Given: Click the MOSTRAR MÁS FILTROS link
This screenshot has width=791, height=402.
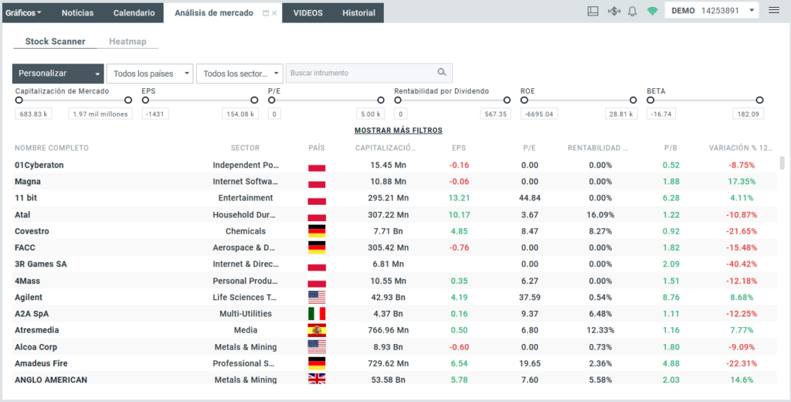Looking at the screenshot, I should coord(399,131).
